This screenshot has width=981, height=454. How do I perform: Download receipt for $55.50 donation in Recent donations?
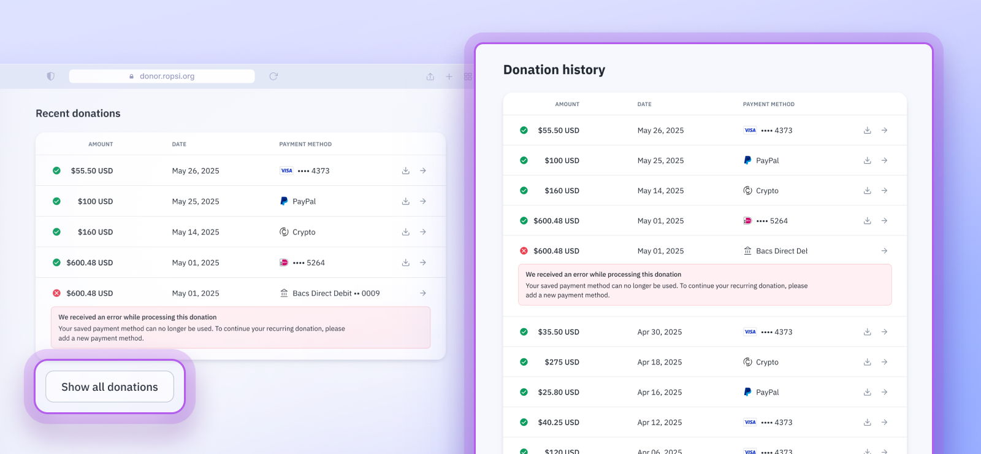coord(405,171)
